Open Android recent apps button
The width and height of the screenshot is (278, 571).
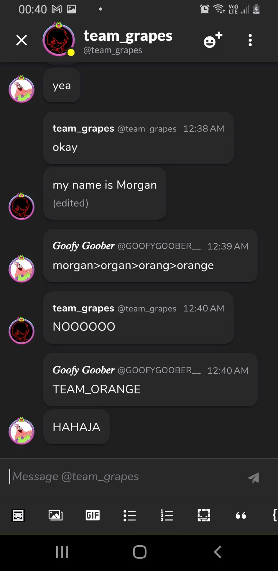point(62,552)
